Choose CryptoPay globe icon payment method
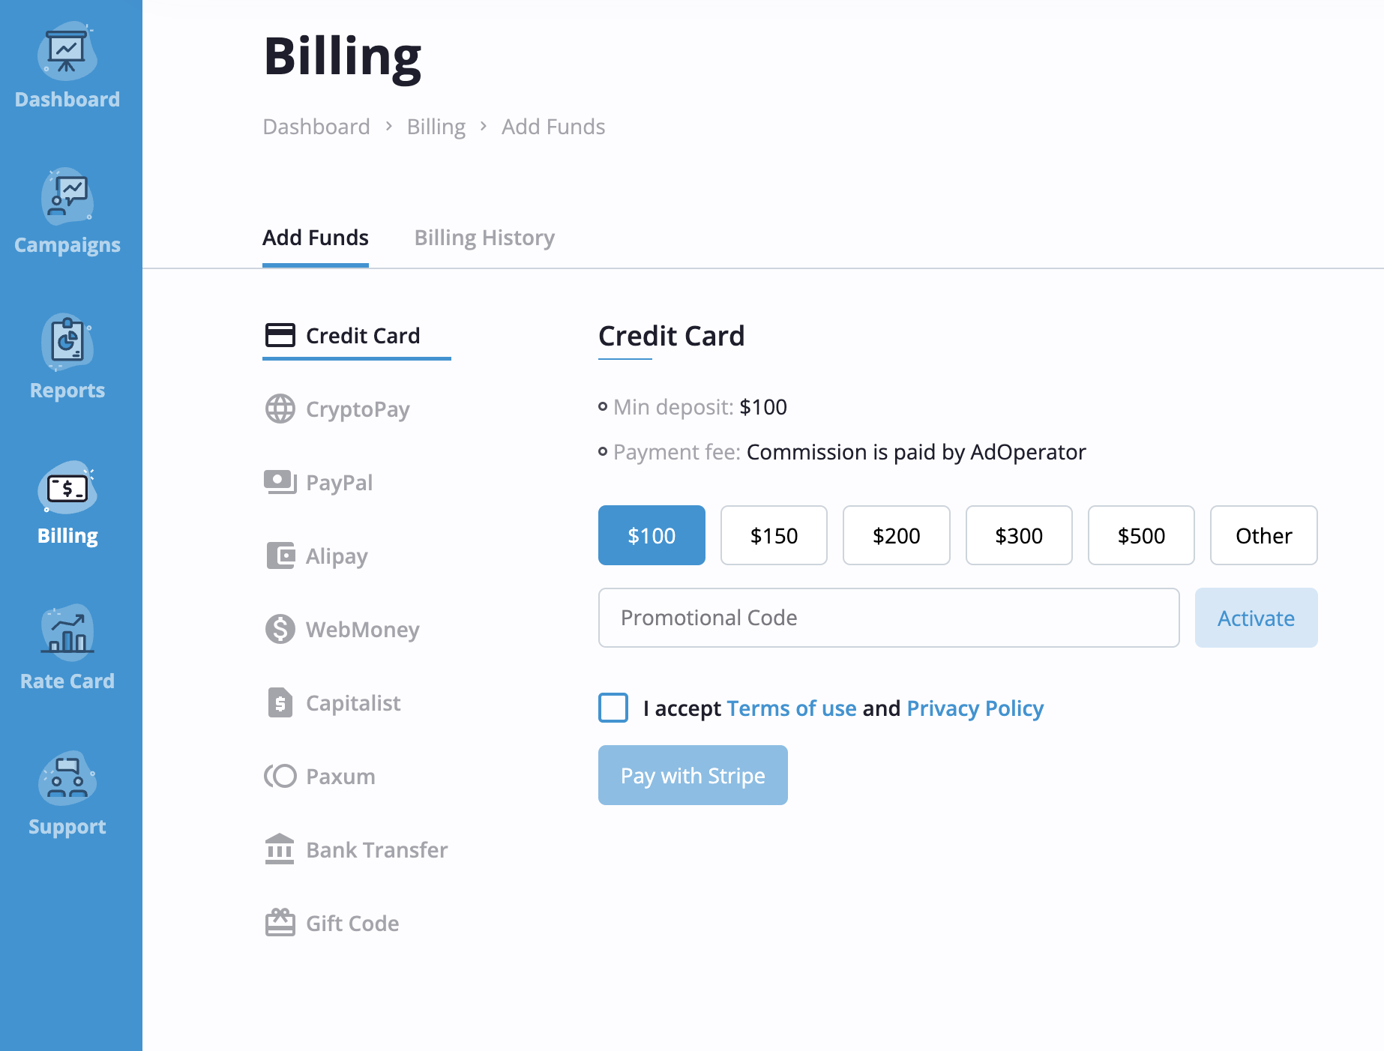1384x1051 pixels. coord(280,409)
